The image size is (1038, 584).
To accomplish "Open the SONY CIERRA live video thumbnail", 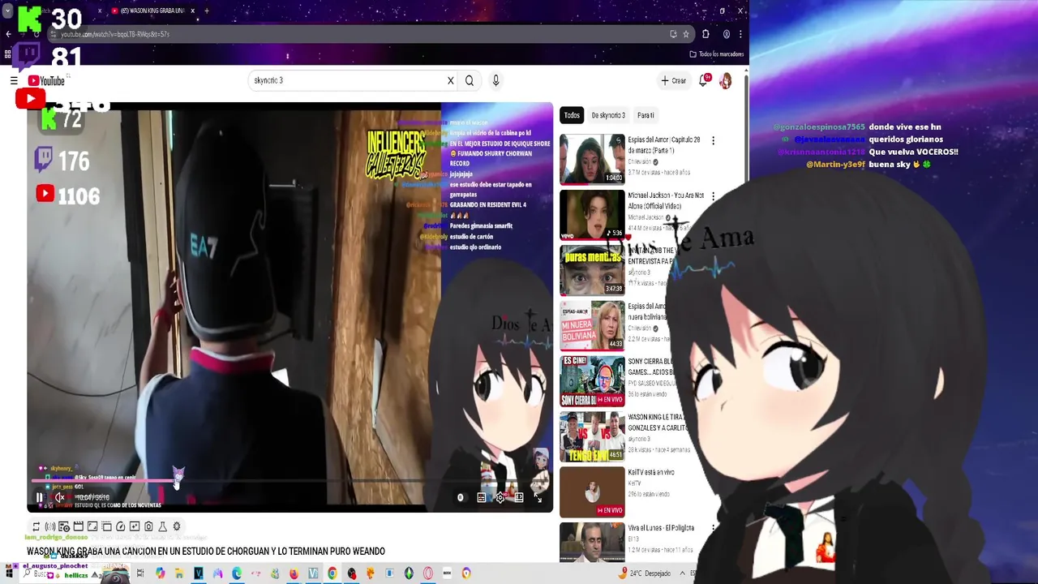I will click(x=592, y=381).
